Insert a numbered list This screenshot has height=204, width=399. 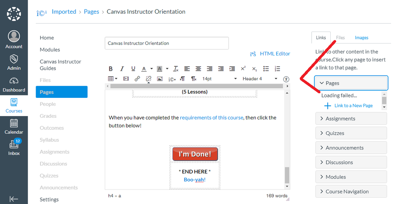click(x=277, y=69)
